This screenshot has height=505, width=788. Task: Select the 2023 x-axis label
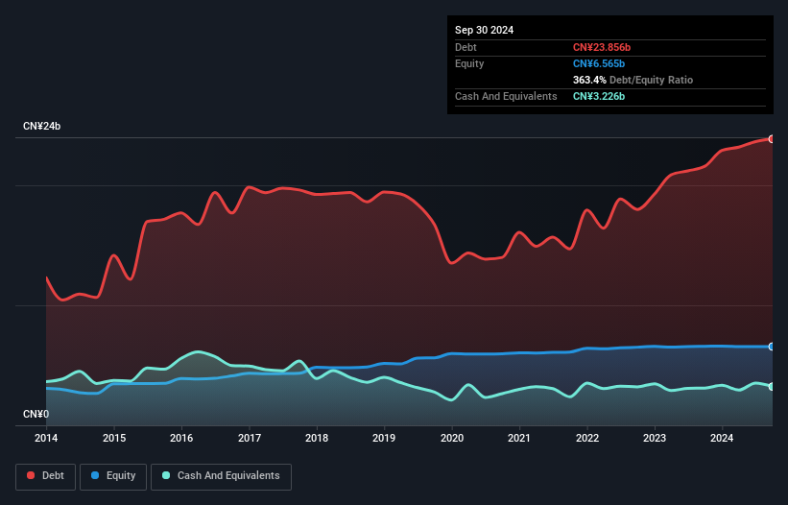(655, 438)
